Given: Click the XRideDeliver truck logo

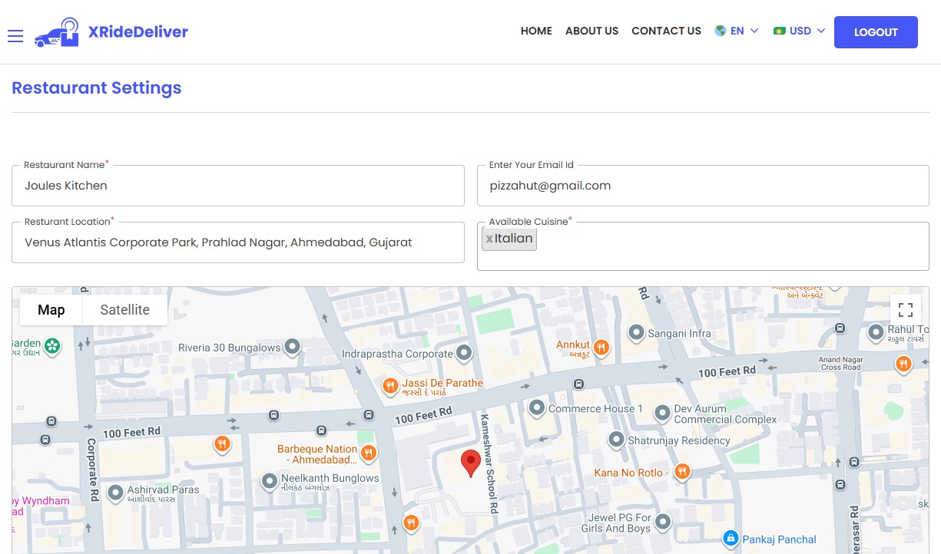Looking at the screenshot, I should 57,32.
